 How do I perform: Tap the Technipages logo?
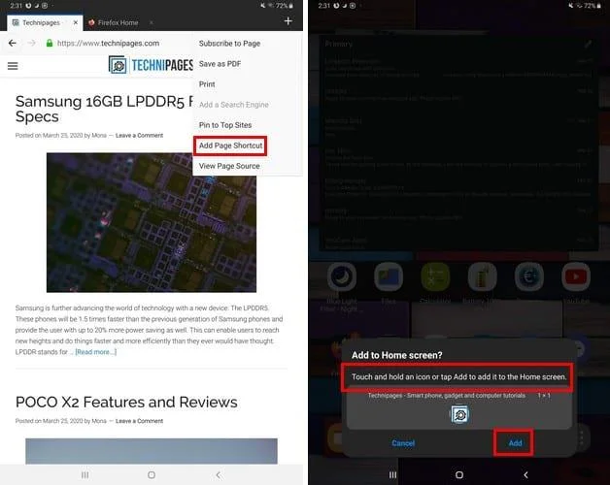click(x=151, y=65)
